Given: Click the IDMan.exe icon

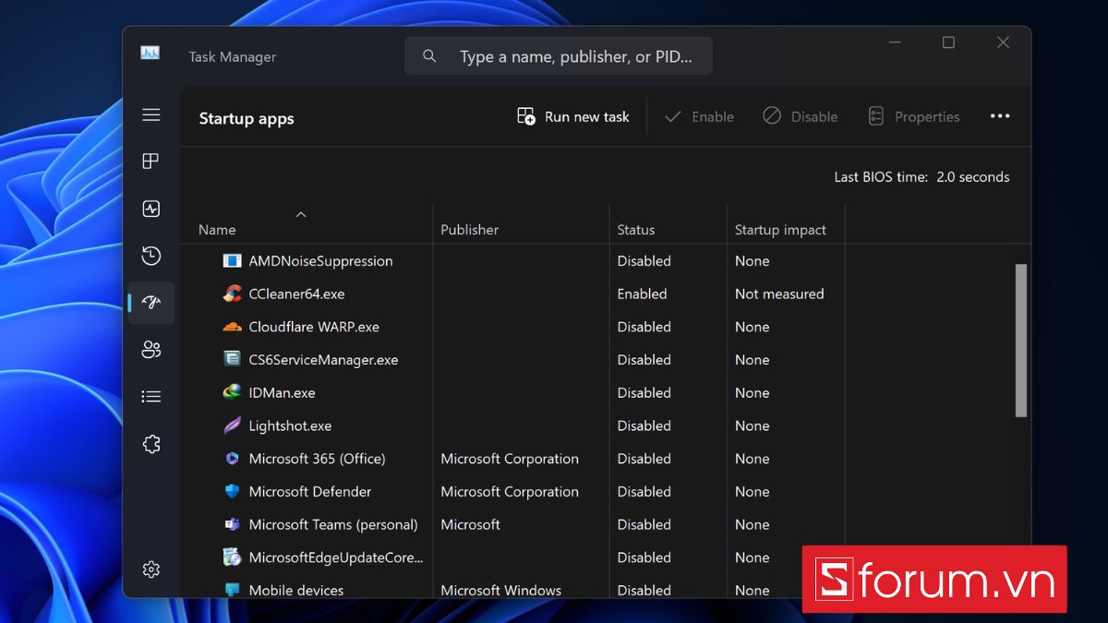Looking at the screenshot, I should click(233, 392).
